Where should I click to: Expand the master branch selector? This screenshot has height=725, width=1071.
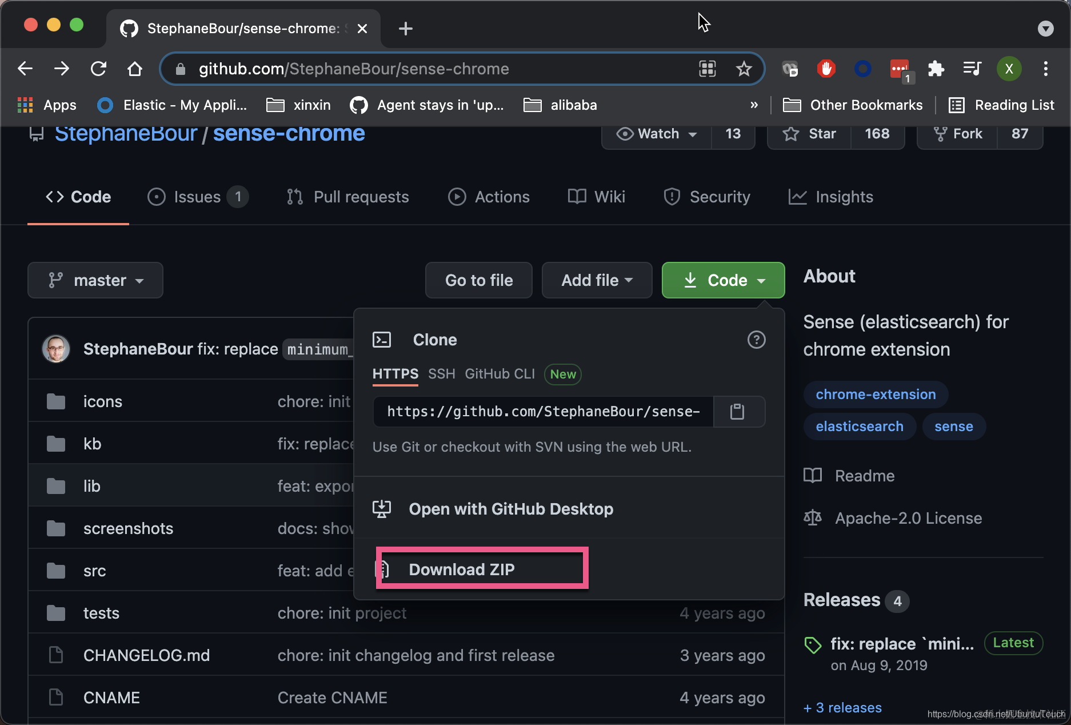(95, 280)
